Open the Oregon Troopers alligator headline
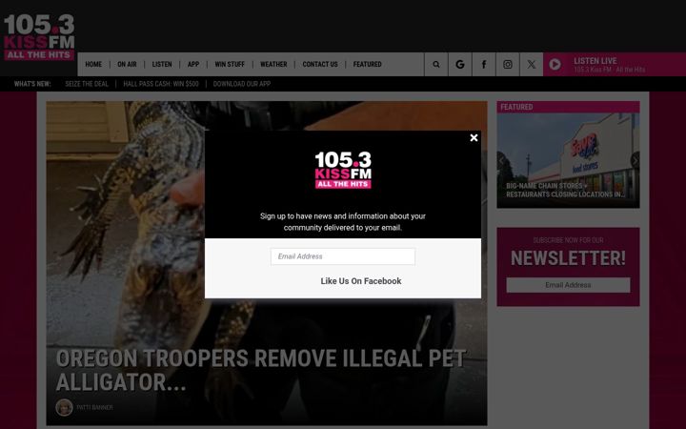Screen dimensions: 686x429 (x=261, y=370)
